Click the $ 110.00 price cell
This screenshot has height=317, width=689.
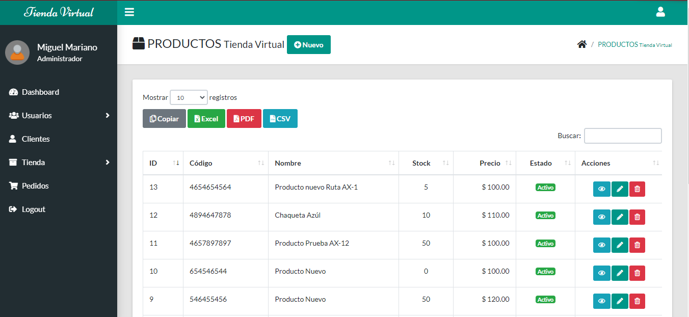click(x=485, y=217)
